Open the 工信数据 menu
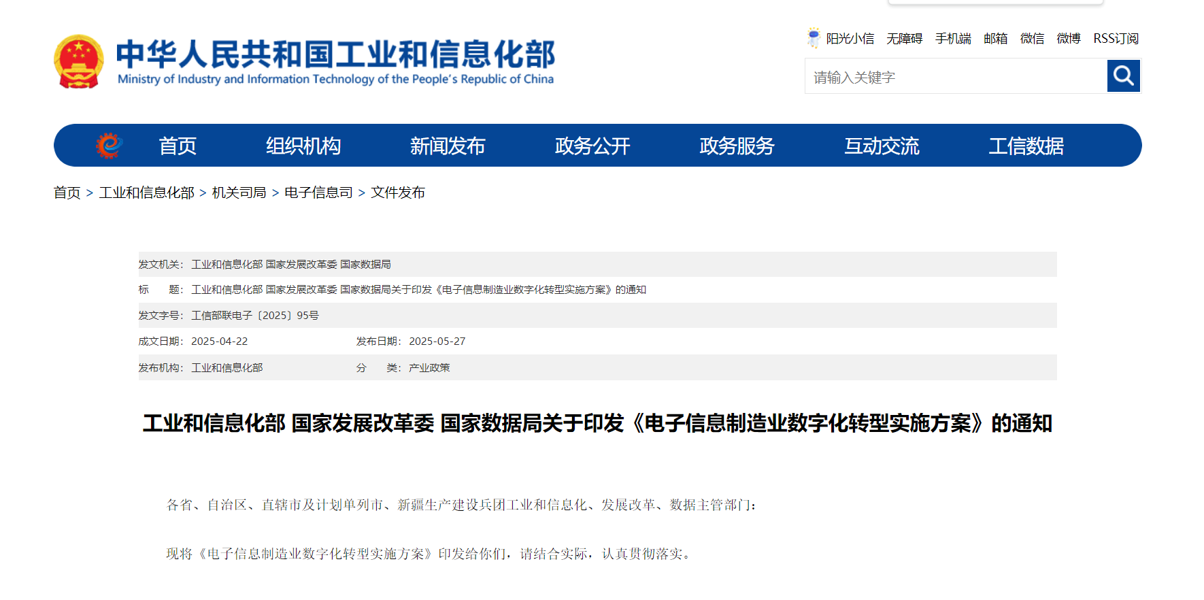This screenshot has width=1204, height=600. 1026,146
